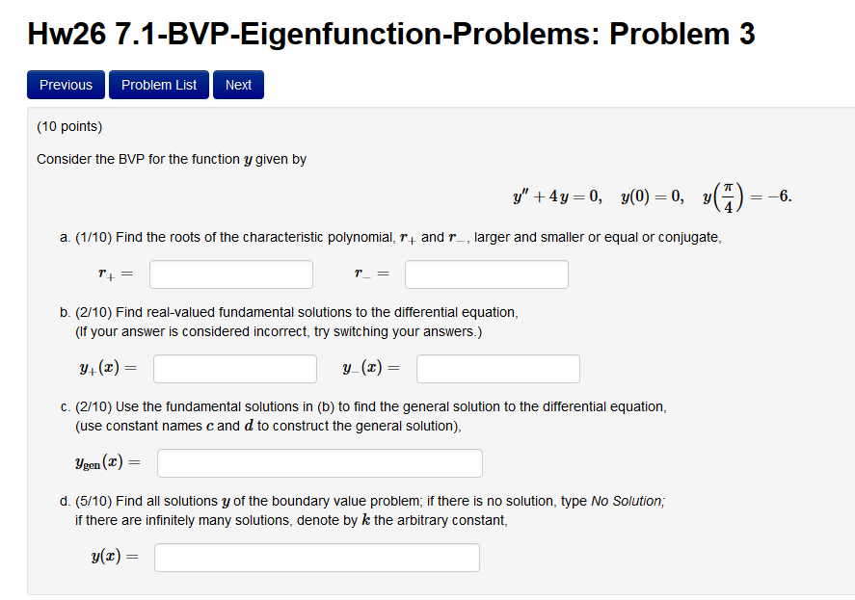Viewport: 855px width, 600px height.
Task: Activate part c's general solution input
Action: click(x=319, y=462)
